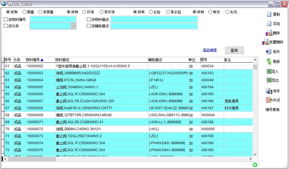Click the 删除 (delete) icon button
Viewport: 289px width, 169px height.
tap(269, 33)
